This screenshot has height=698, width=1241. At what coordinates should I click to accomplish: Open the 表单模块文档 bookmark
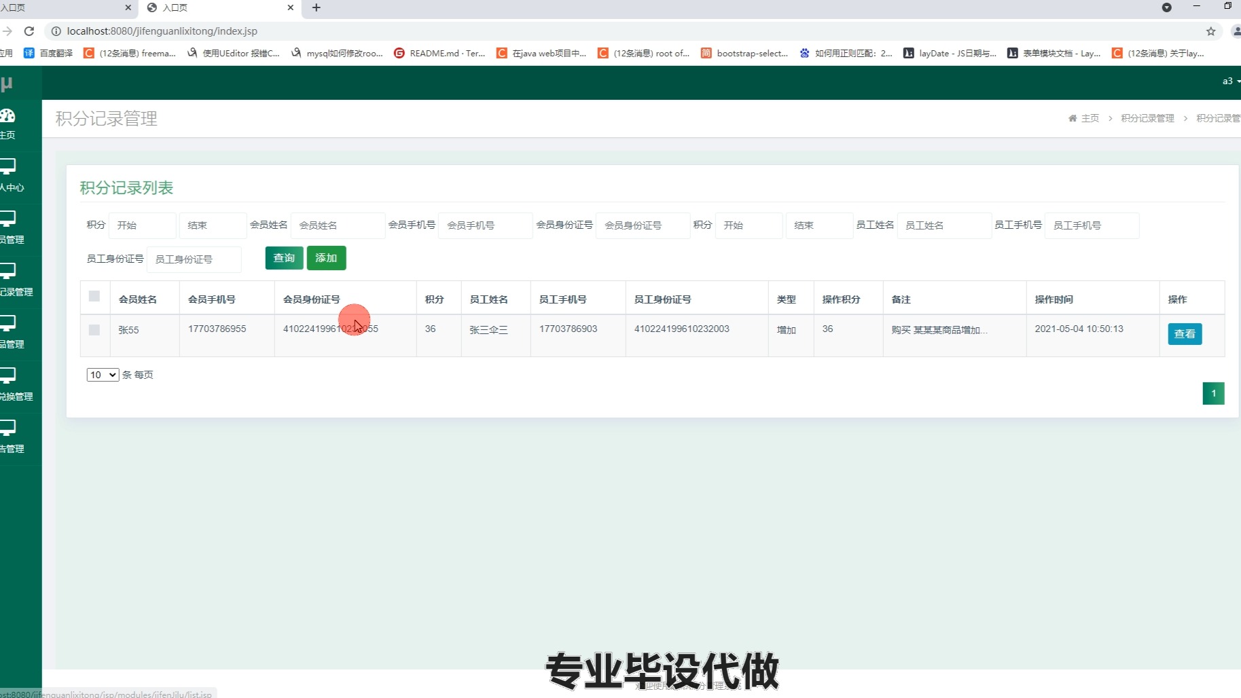point(1054,53)
